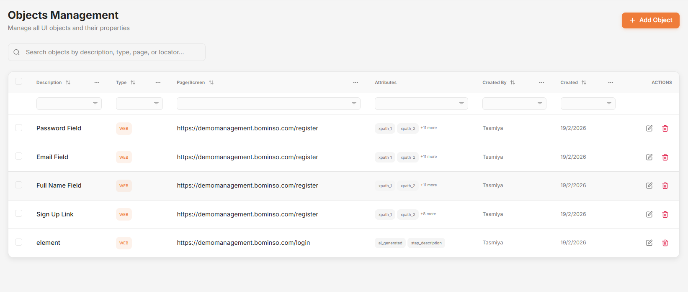Delete the Email Field object
688x292 pixels.
click(665, 157)
